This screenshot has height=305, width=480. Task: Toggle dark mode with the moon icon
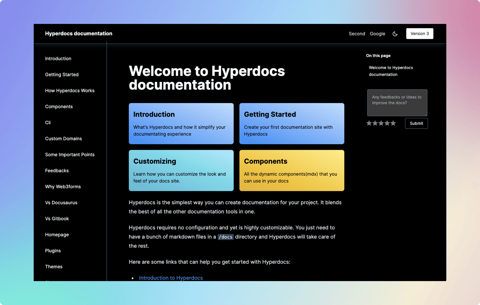395,33
